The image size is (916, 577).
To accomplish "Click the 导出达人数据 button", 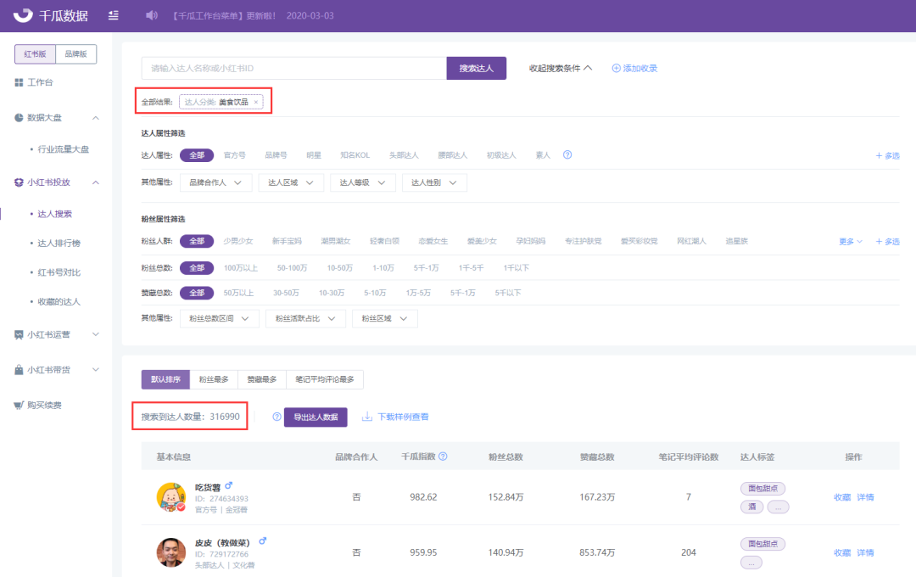I will pos(316,417).
